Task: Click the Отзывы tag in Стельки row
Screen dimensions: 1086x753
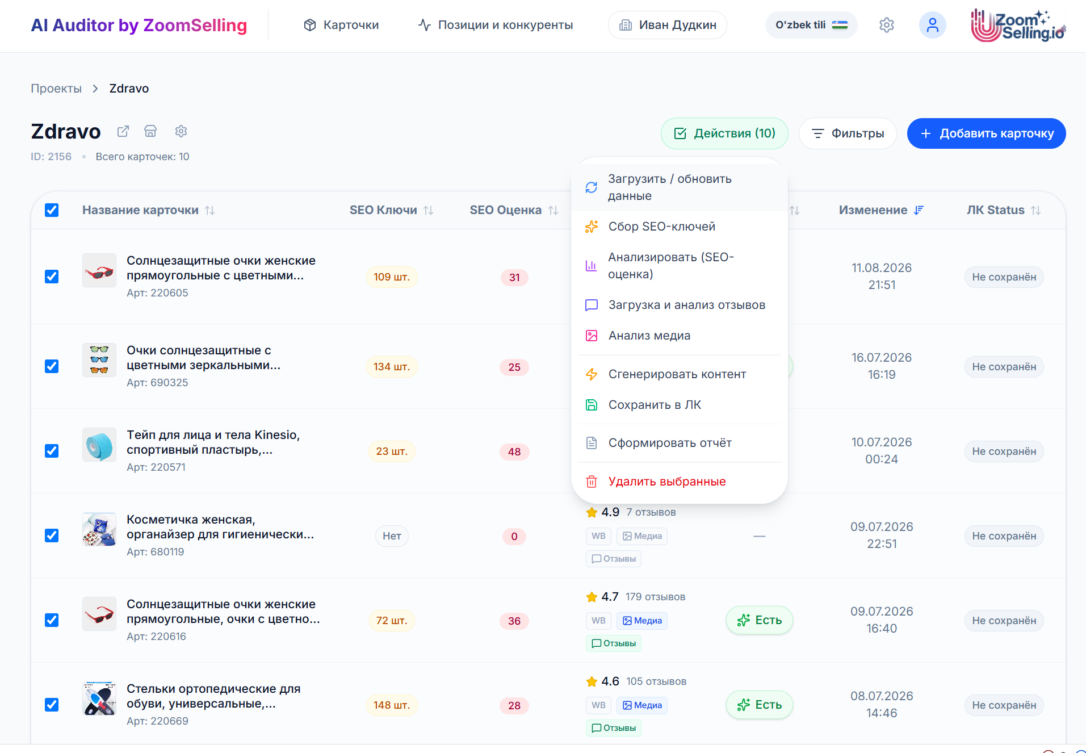Action: click(614, 728)
